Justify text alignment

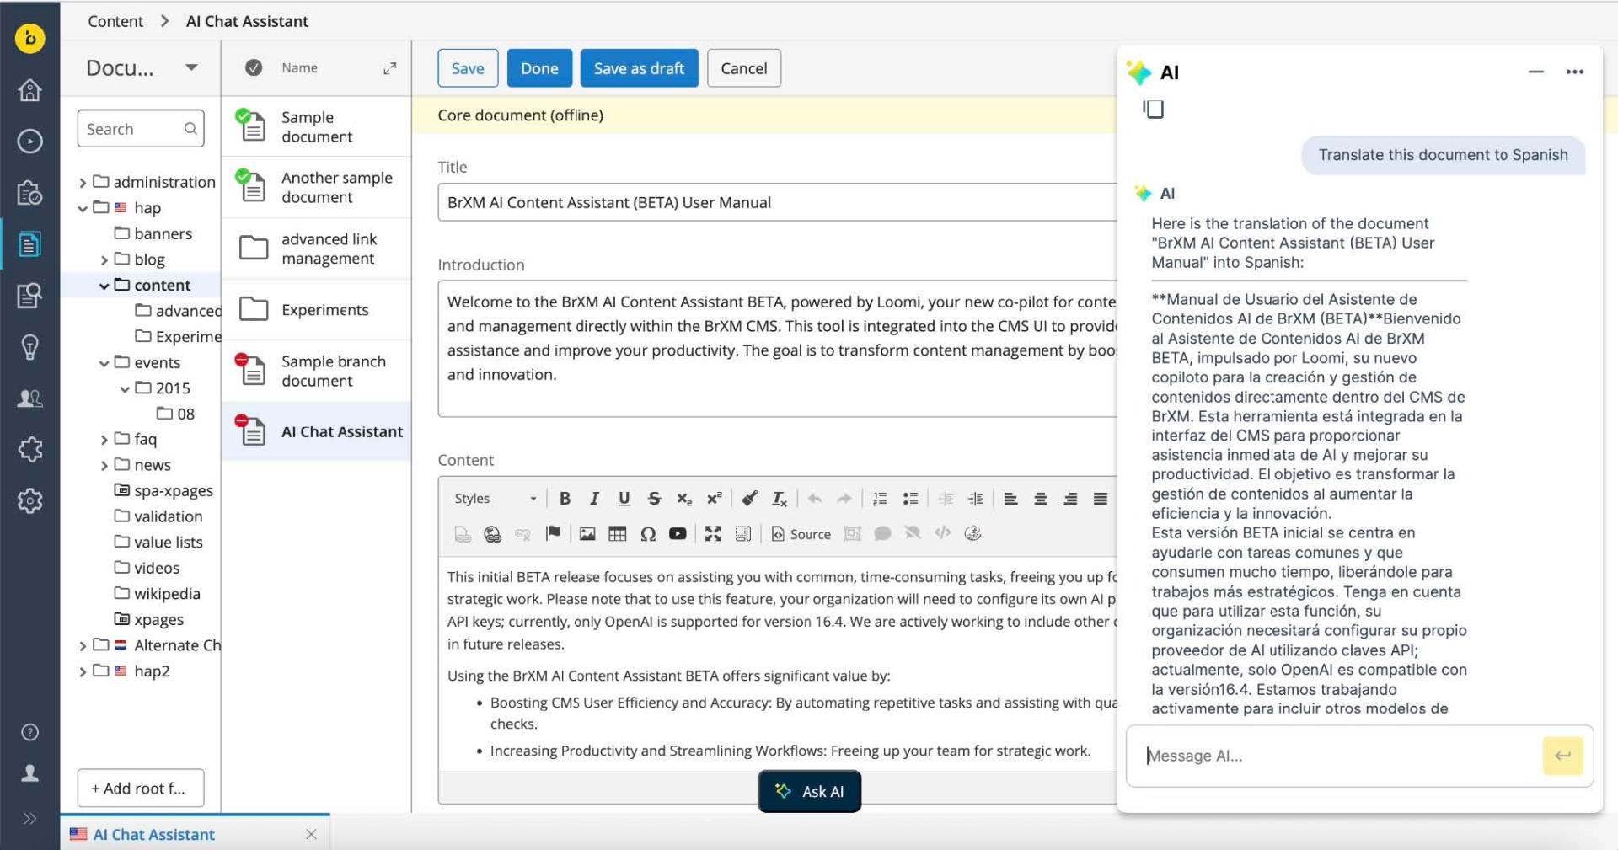click(1101, 499)
